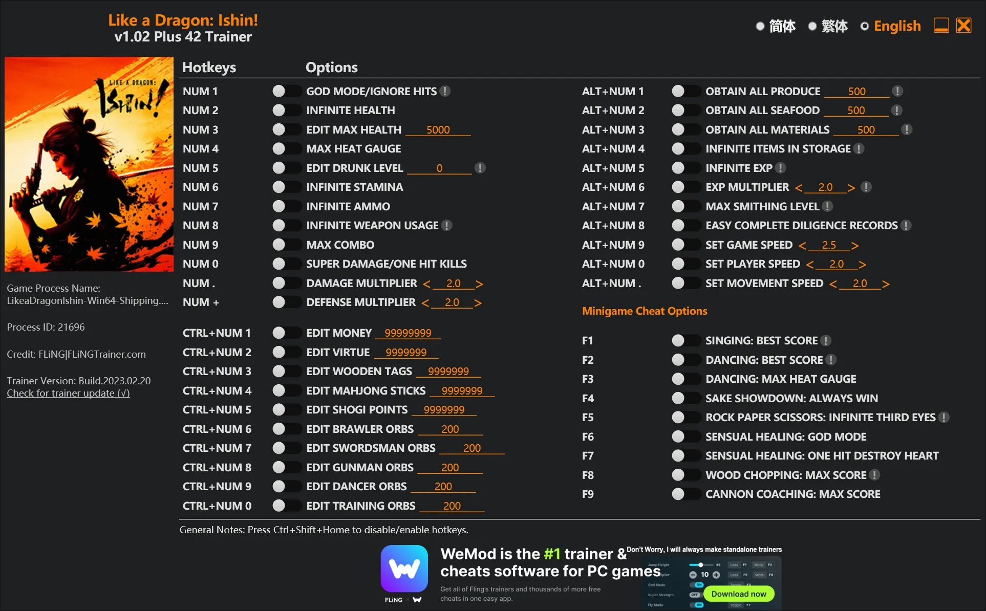Click info icon next to Wood Chopping: Max Score
Image resolution: width=986 pixels, height=611 pixels.
click(x=875, y=475)
